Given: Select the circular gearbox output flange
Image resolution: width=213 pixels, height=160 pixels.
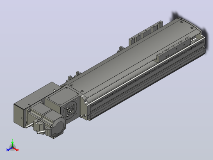Looking at the screenshot, I should 70,110.
